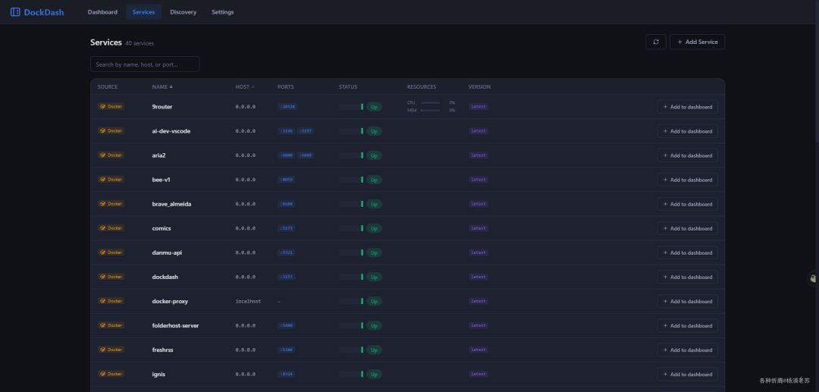Viewport: 819px width, 392px height.
Task: Click the Docker source badge for comics
Action: (x=111, y=228)
